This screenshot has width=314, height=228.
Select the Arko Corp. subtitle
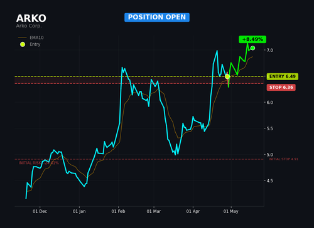(29, 26)
